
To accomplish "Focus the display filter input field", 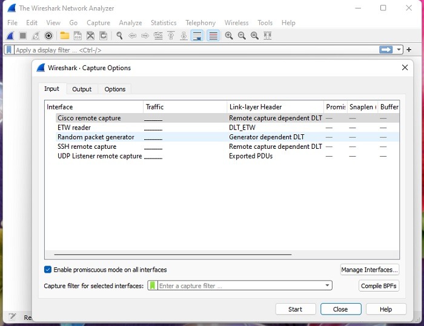I will 196,50.
